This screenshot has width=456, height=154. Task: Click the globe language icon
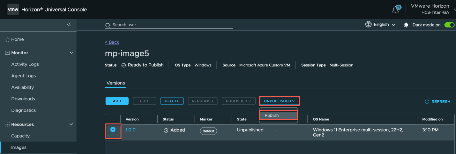tap(368, 24)
